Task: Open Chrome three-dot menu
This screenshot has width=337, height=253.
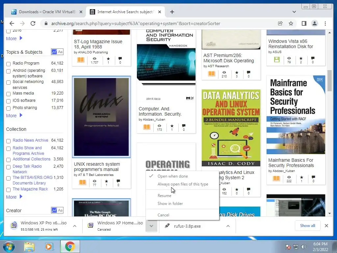Action: (325, 23)
